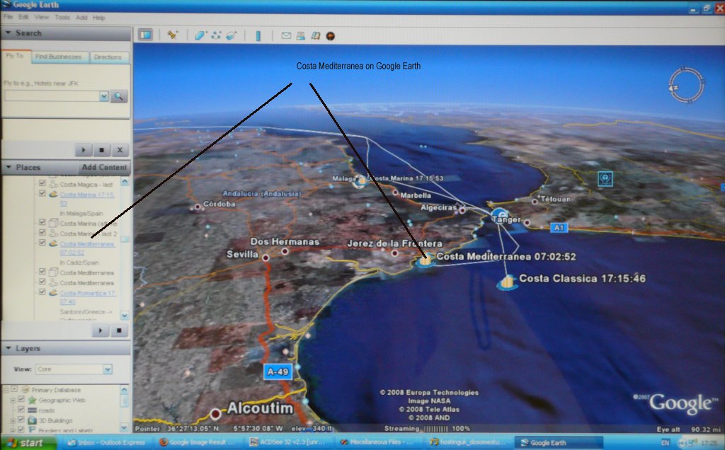Click the Primary Database layer icon
725x450 pixels.
click(26, 389)
